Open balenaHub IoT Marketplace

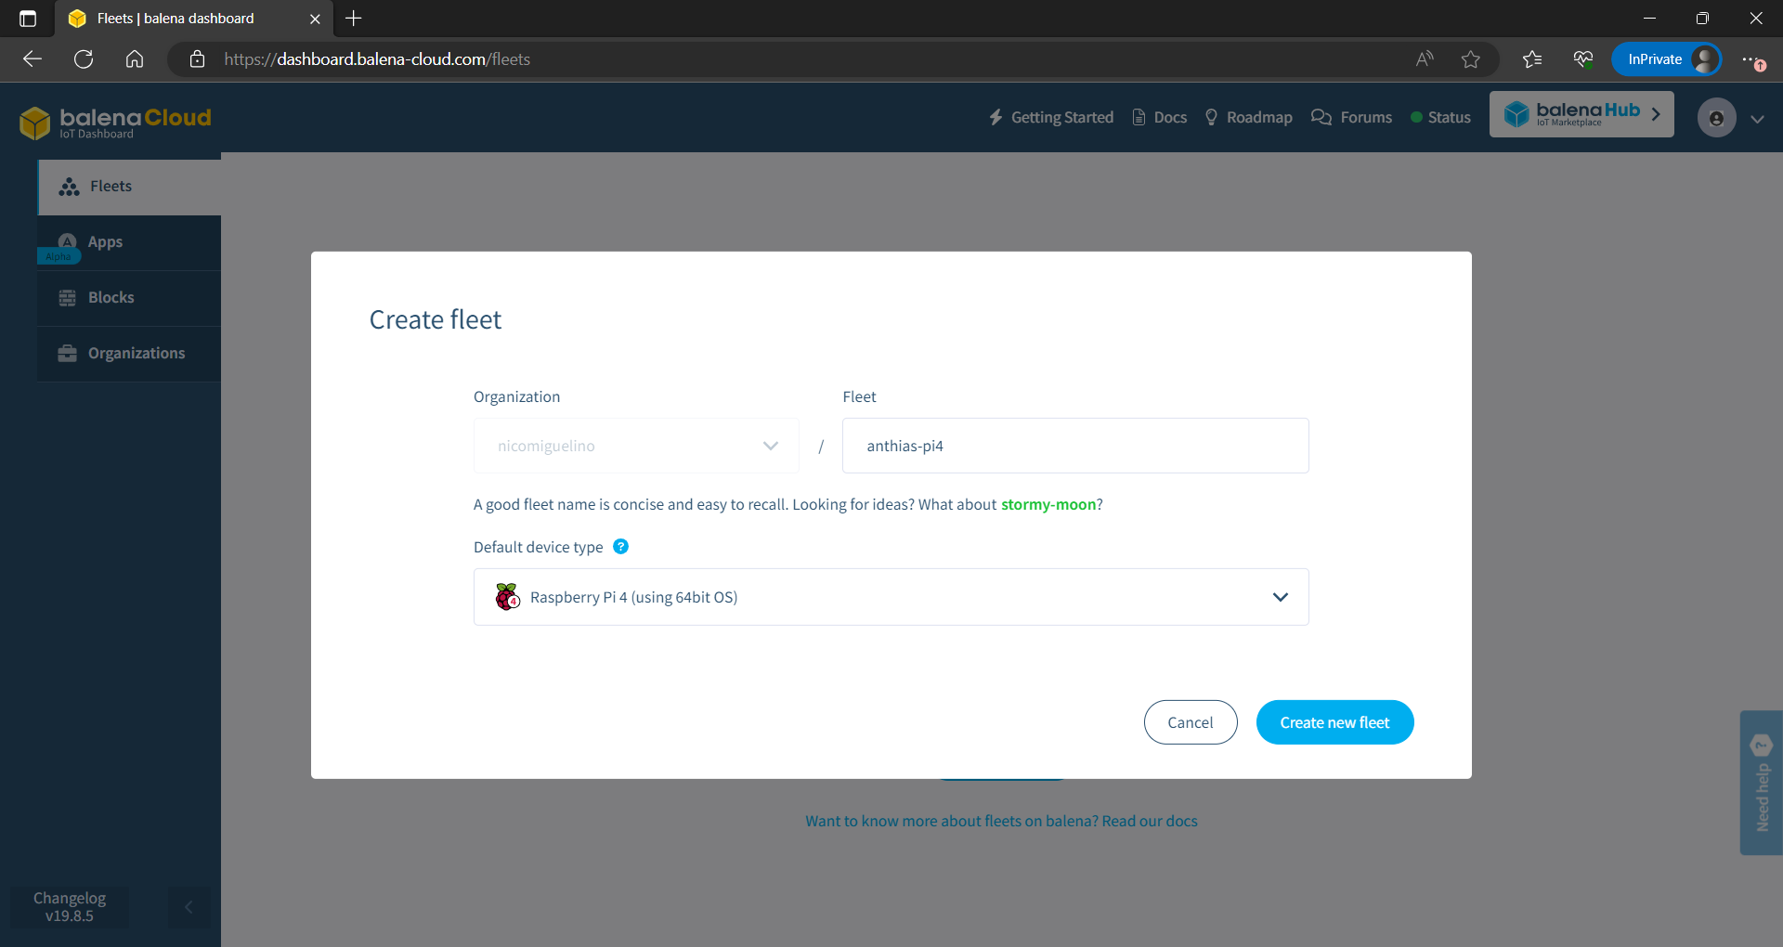click(1581, 114)
